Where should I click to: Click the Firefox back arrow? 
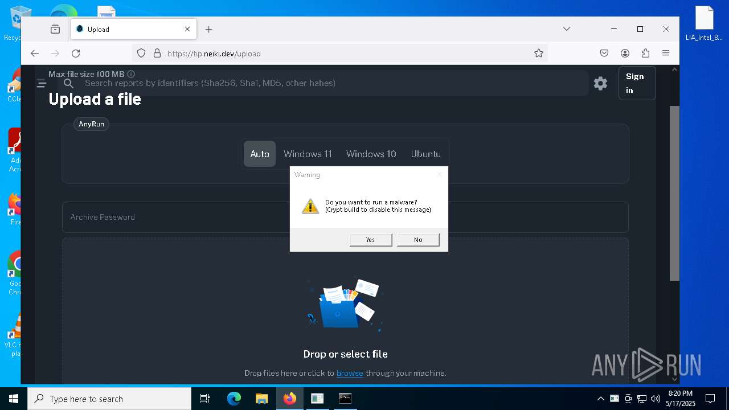(35, 54)
